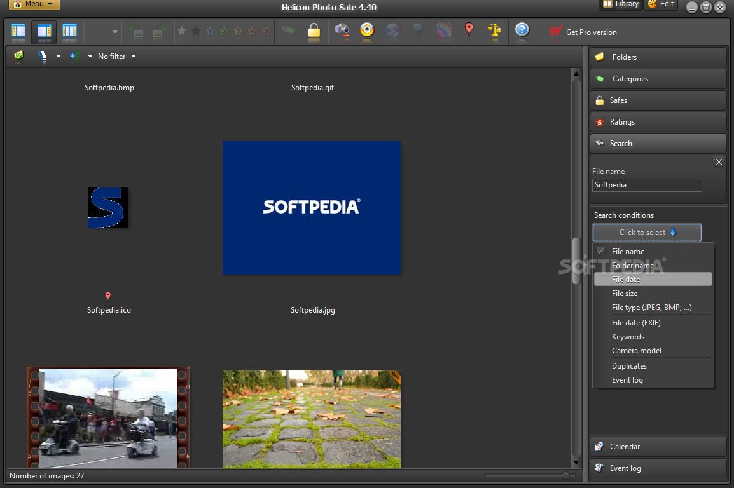Image resolution: width=734 pixels, height=488 pixels.
Task: Open the dropdown arrow next to tree view icon
Action: 59,56
